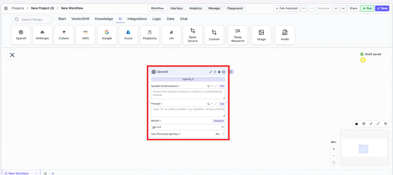
Task: Open Projects breadcrumb link
Action: (x=18, y=8)
